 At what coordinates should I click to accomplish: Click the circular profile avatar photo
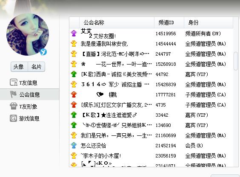(28, 34)
